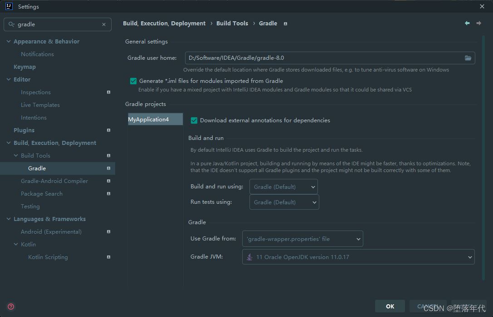Viewport: 493px width, 317px height.
Task: Click project marker icon on Gradle row
Action: coord(108,168)
